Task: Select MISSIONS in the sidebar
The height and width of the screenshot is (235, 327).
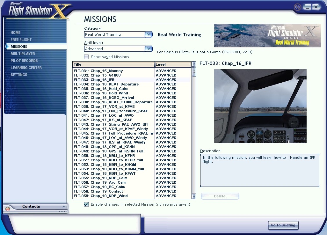Action: 19,47
